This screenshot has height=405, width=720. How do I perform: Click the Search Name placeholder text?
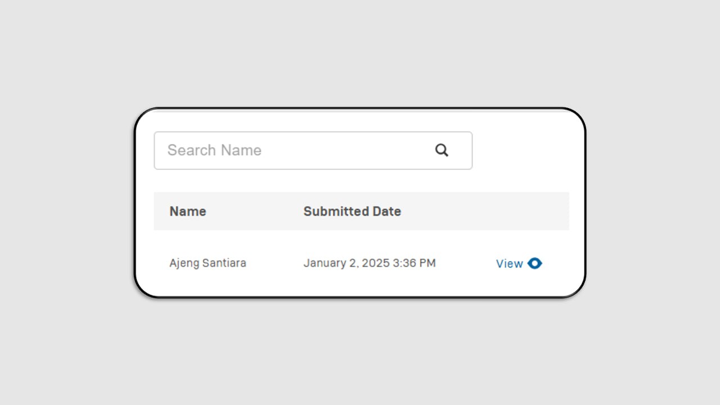pos(214,150)
